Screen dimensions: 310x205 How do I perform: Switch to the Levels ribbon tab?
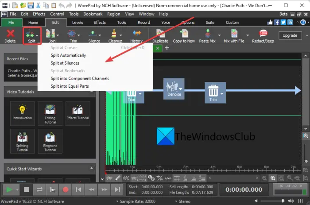coord(77,23)
